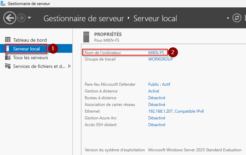Click Microsoft Windows Server 2025 Standard Evaluation
Viewport: 246px width, 155px height.
195,150
